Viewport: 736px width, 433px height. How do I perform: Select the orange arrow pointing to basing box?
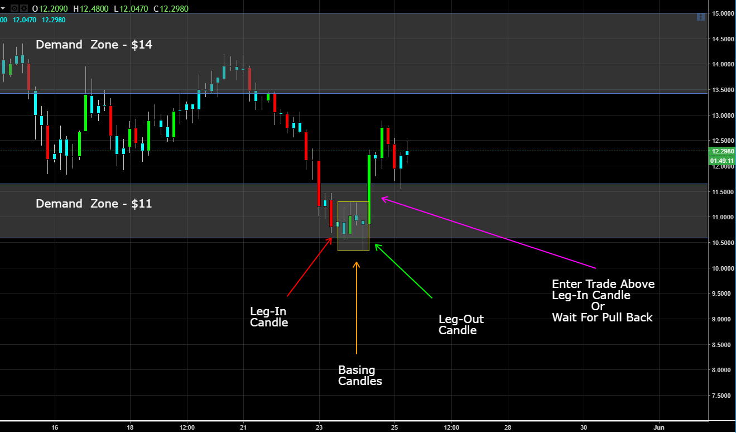357,307
